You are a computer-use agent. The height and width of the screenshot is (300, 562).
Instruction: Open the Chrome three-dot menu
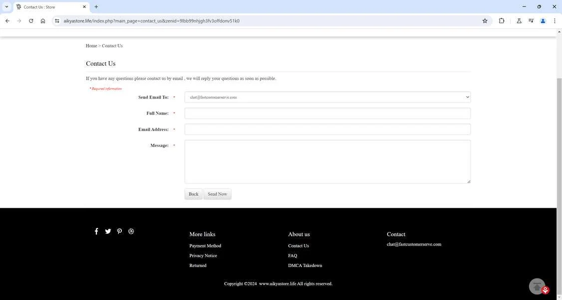click(x=555, y=21)
